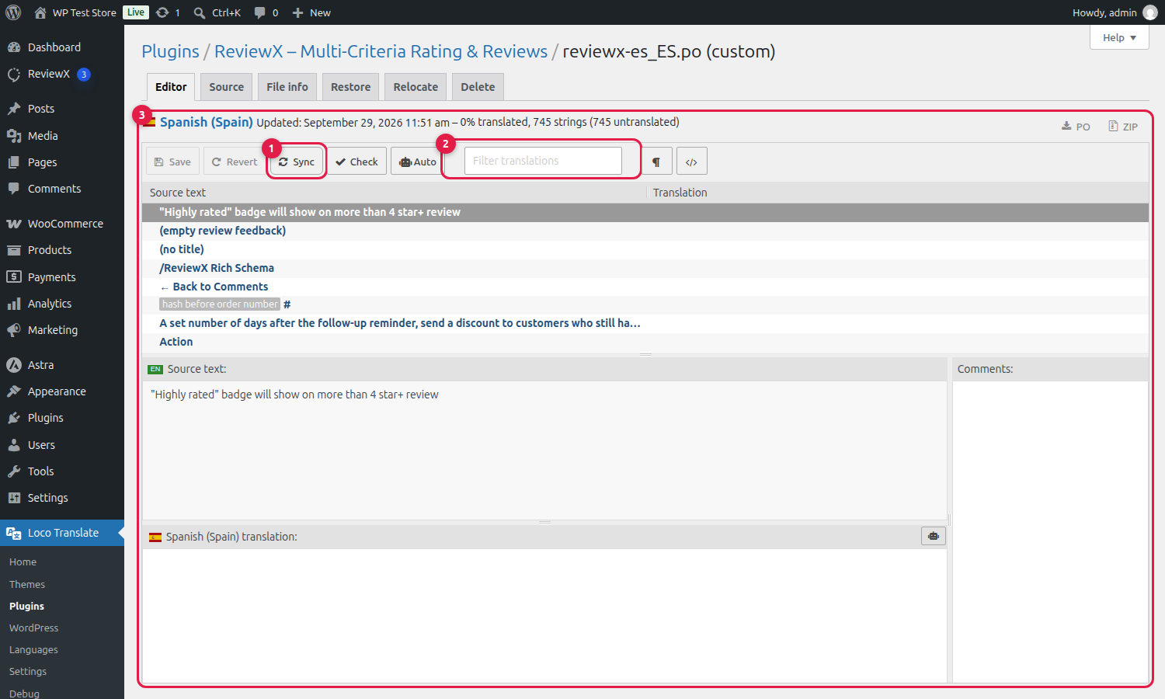Screen dimensions: 1165x699
Task: Expand the Help dropdown
Action: [x=1119, y=37]
